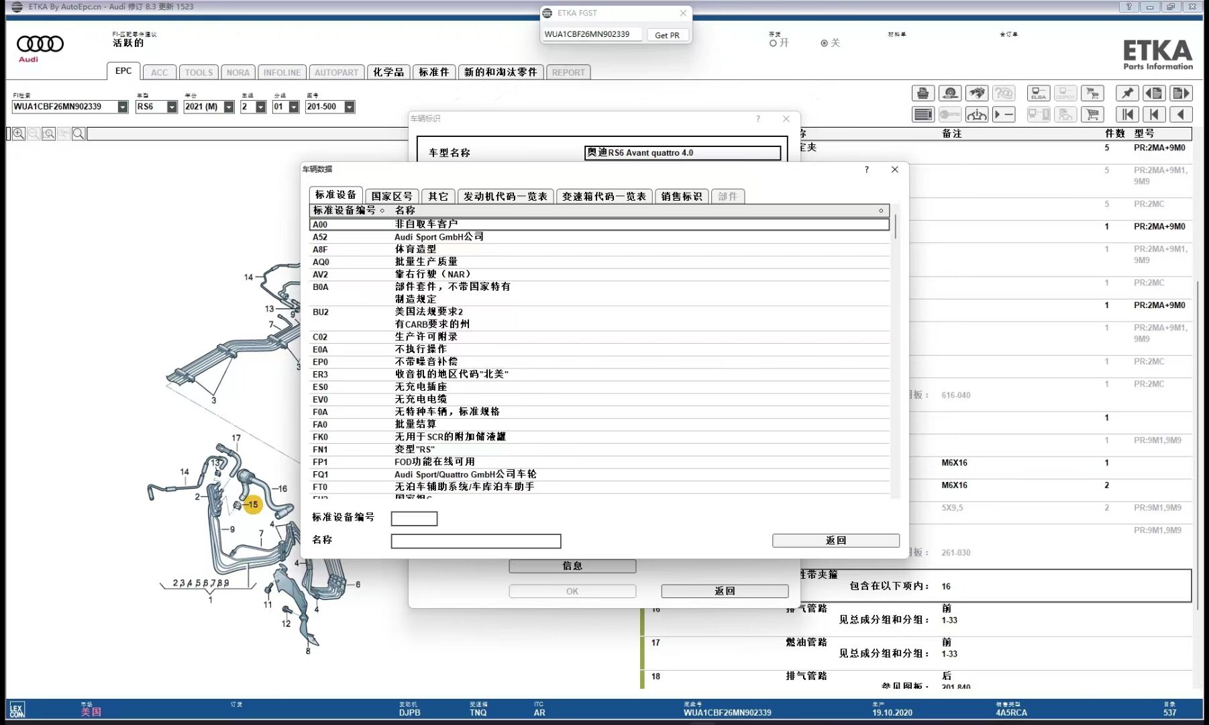The image size is (1209, 725).
Task: Open the main group 2 dropdown
Action: [261, 107]
